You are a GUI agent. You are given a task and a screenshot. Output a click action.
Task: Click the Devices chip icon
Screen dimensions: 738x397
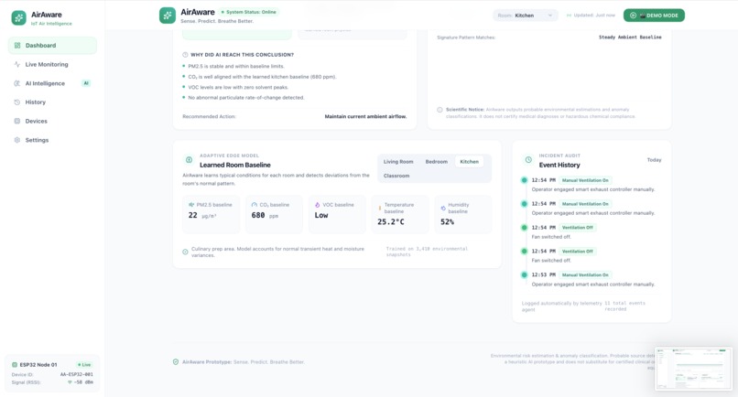pyautogui.click(x=17, y=121)
